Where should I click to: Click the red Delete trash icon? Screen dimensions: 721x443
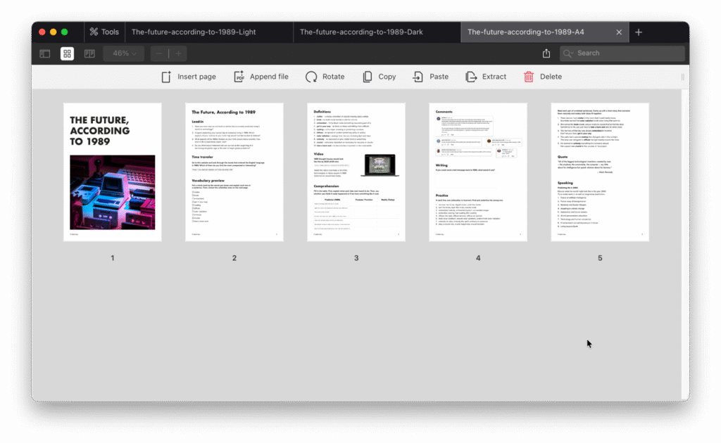point(529,77)
